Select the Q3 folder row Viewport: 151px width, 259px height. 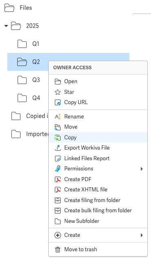(28, 80)
